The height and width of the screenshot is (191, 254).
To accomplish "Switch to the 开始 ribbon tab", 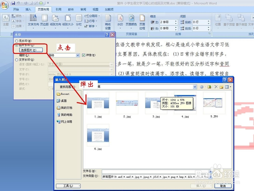I will click(16, 9).
